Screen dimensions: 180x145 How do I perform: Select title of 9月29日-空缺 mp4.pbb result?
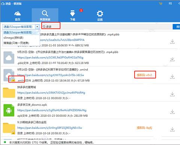67,52
